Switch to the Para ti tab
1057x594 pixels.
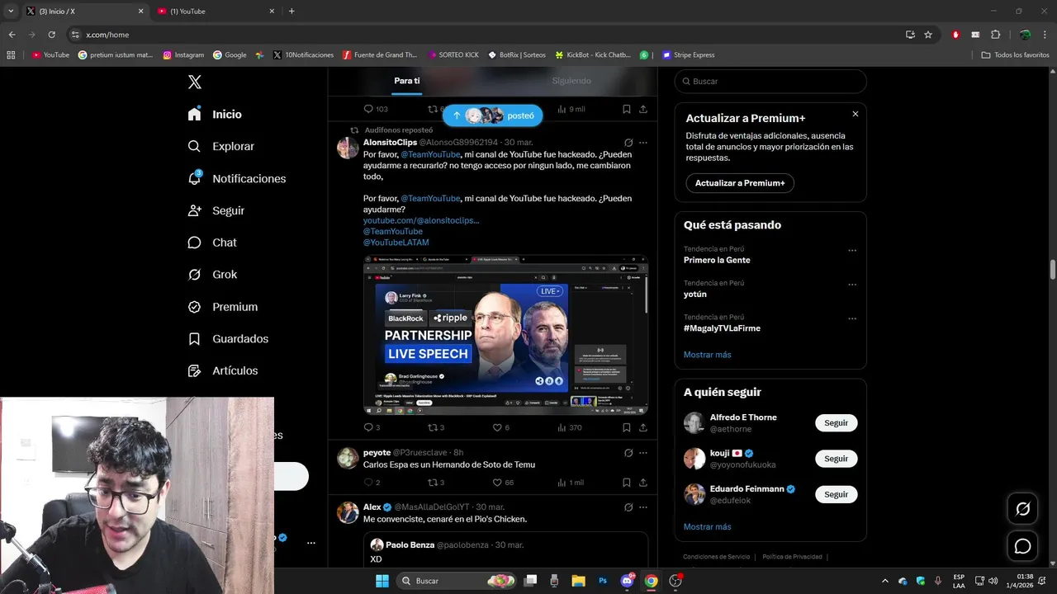406,81
